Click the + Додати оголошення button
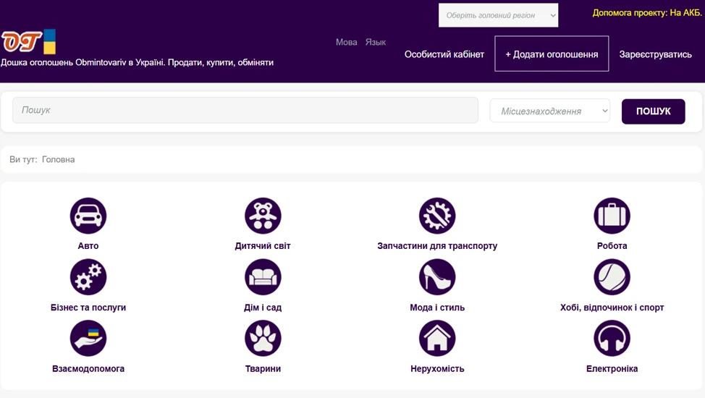The width and height of the screenshot is (705, 398). tap(552, 54)
